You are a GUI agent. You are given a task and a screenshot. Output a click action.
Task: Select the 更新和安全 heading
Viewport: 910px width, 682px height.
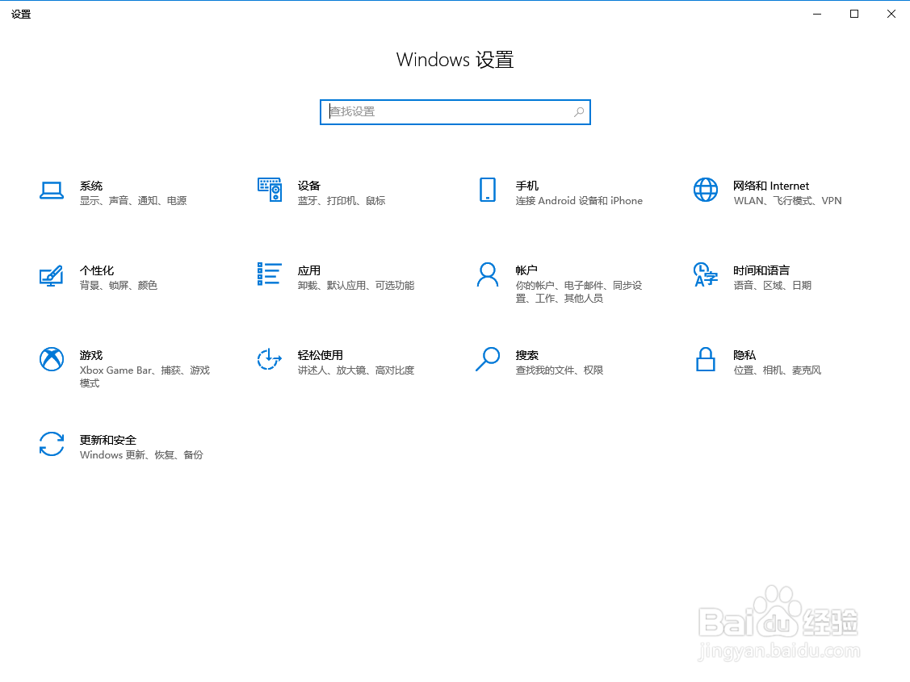tap(108, 440)
